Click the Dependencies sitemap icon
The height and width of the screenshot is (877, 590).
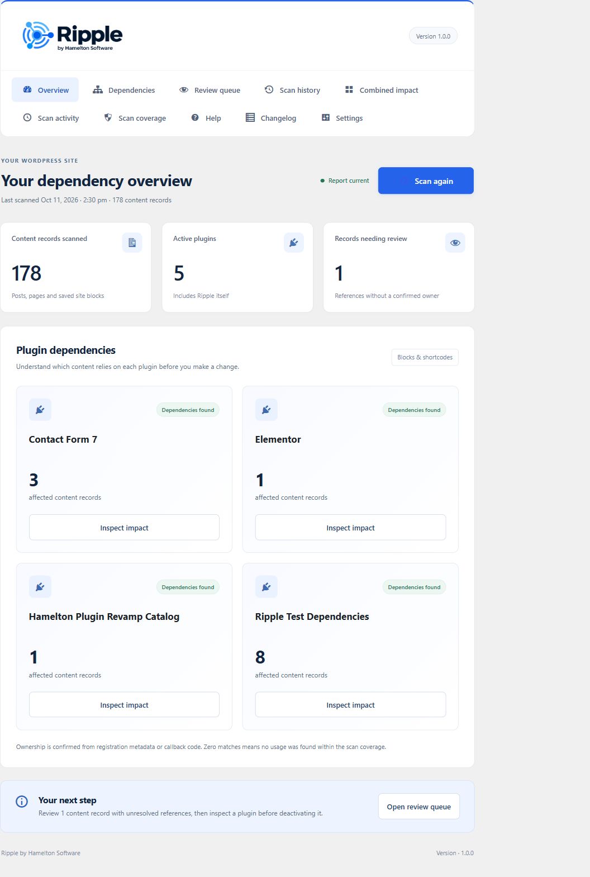click(x=98, y=89)
